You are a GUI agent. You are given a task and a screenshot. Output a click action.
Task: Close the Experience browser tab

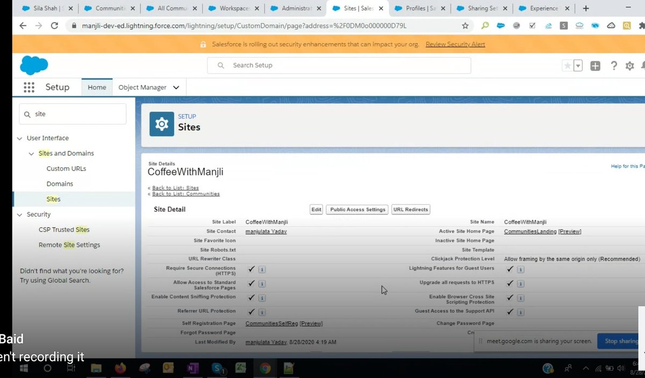tap(567, 8)
